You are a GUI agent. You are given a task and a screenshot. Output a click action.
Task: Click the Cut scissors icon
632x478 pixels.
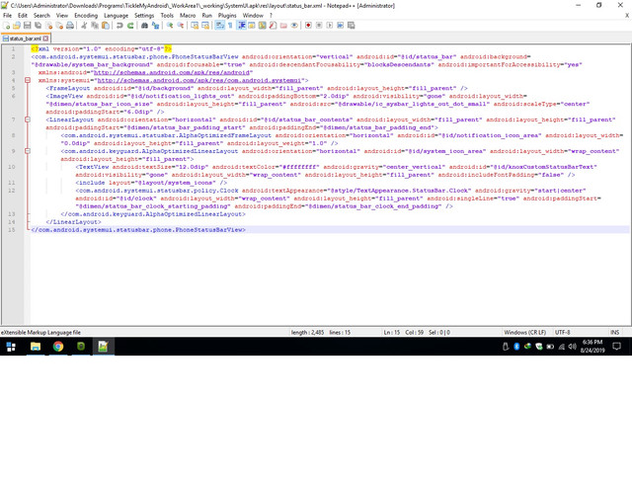[84, 26]
